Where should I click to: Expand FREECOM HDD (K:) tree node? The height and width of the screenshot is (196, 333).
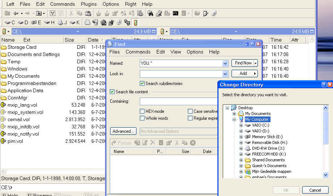[x=241, y=154]
